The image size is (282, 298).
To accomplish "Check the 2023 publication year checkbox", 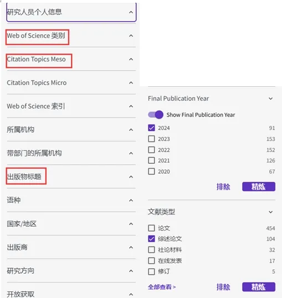I will coord(151,139).
